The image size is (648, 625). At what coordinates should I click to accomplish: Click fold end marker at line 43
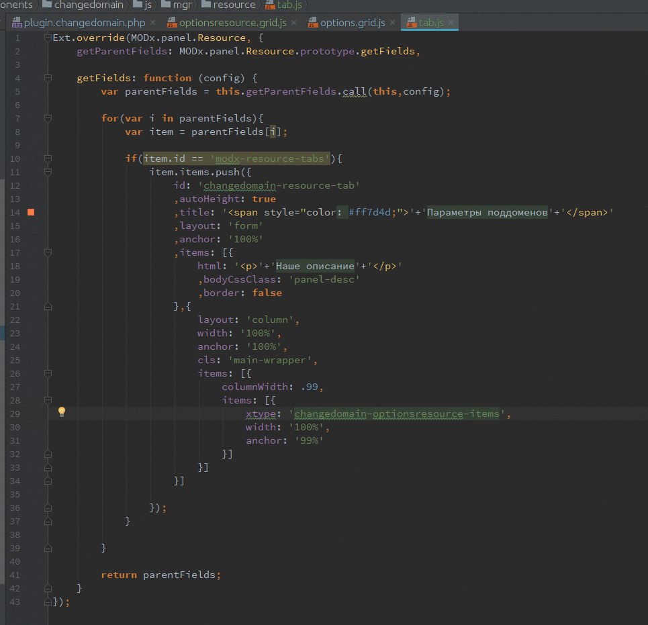[48, 602]
